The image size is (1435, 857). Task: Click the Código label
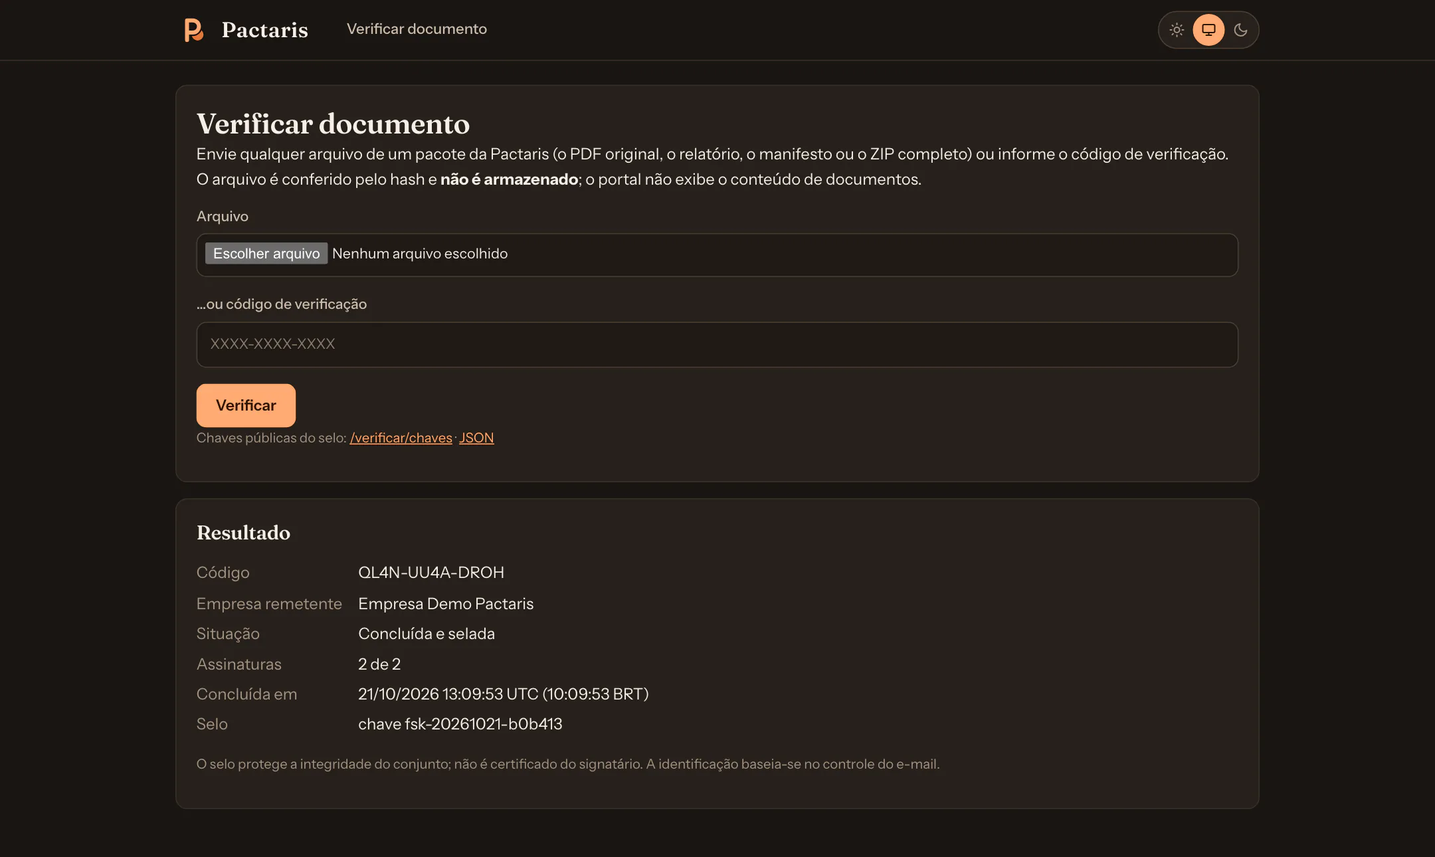223,573
